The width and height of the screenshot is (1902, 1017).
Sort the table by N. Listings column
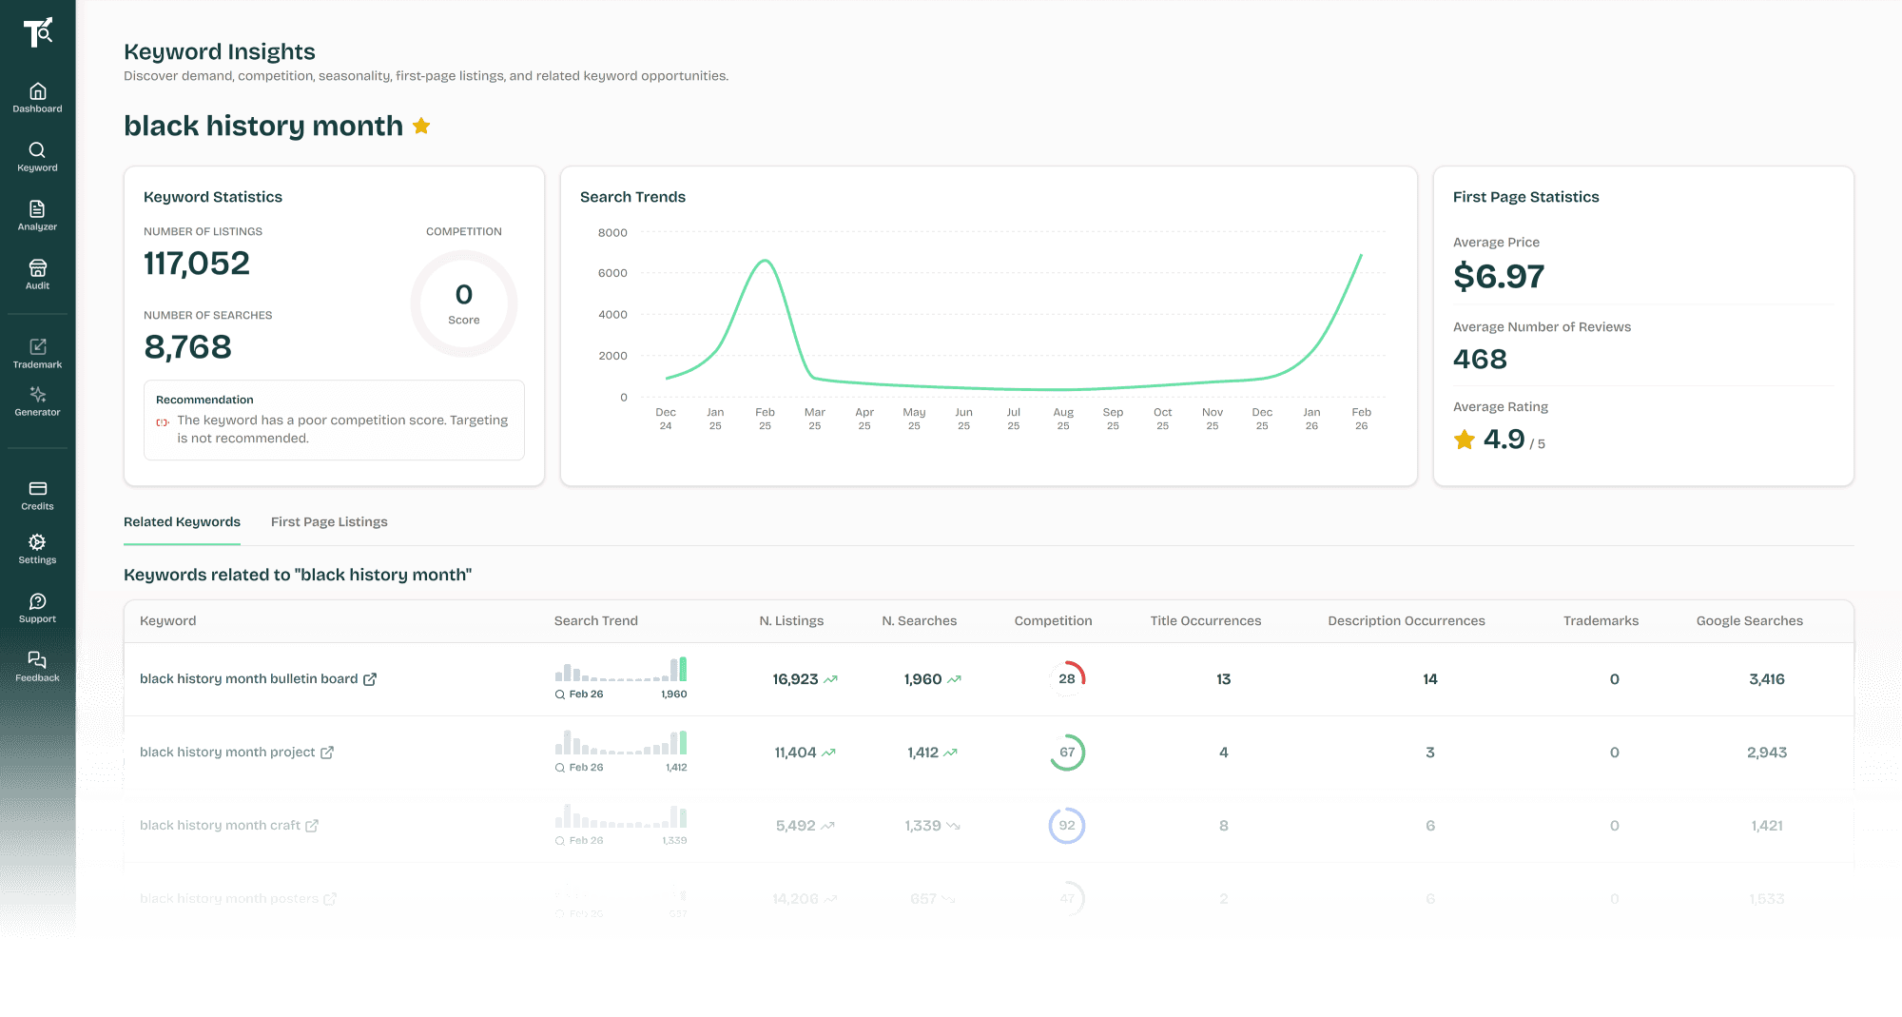[791, 620]
